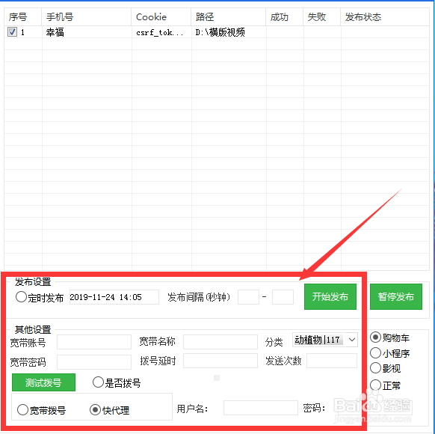This screenshot has width=435, height=434.
Task: Click the 拨号延时 input field
Action: tap(220, 361)
